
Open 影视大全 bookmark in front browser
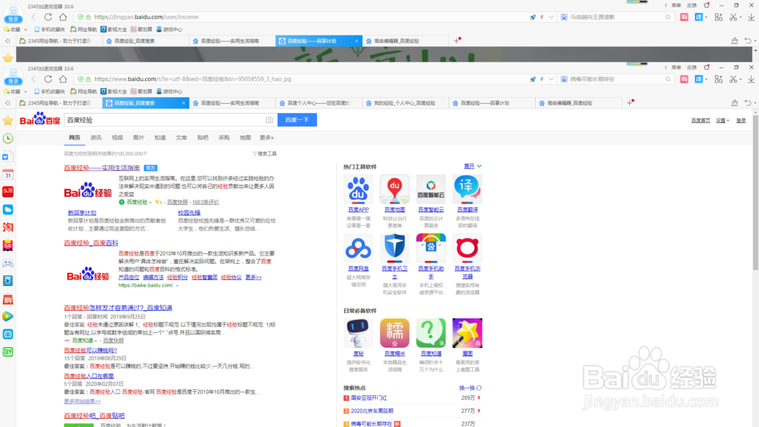coord(114,92)
